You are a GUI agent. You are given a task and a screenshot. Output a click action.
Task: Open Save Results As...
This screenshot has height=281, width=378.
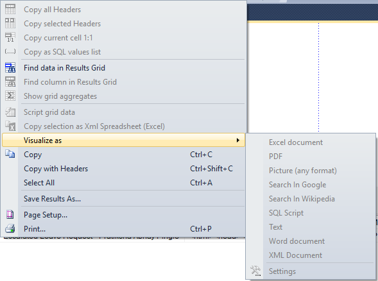coord(124,199)
